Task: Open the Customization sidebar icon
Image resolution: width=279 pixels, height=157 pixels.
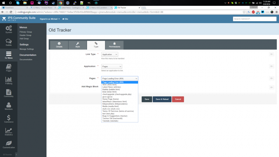Action: (x=9, y=144)
